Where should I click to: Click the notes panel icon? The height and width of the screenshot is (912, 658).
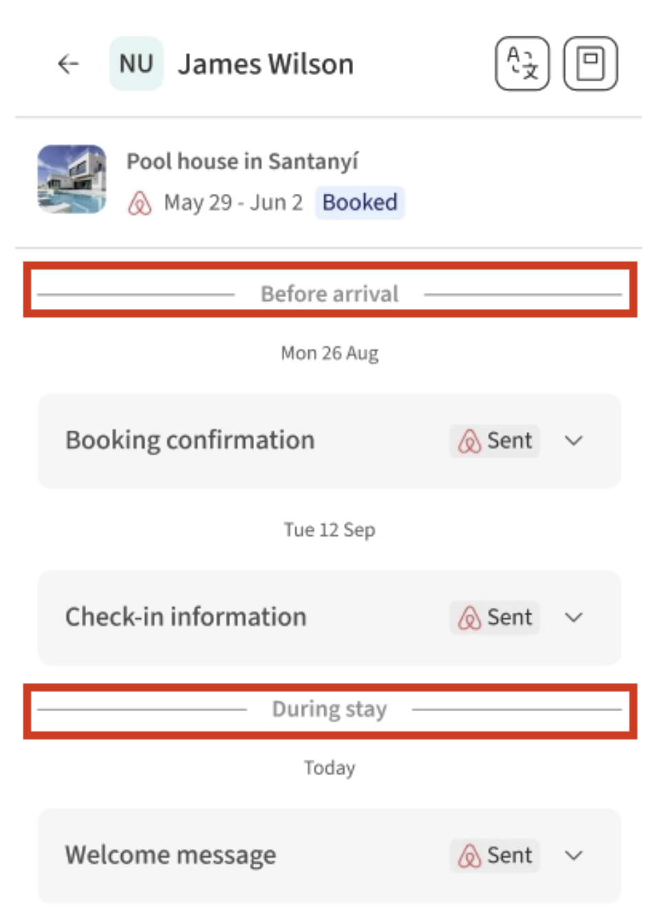pyautogui.click(x=590, y=64)
